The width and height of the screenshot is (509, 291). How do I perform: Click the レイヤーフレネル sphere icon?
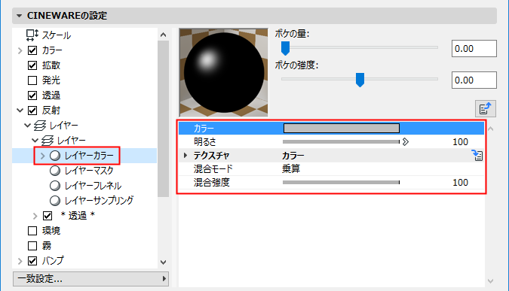click(x=55, y=186)
